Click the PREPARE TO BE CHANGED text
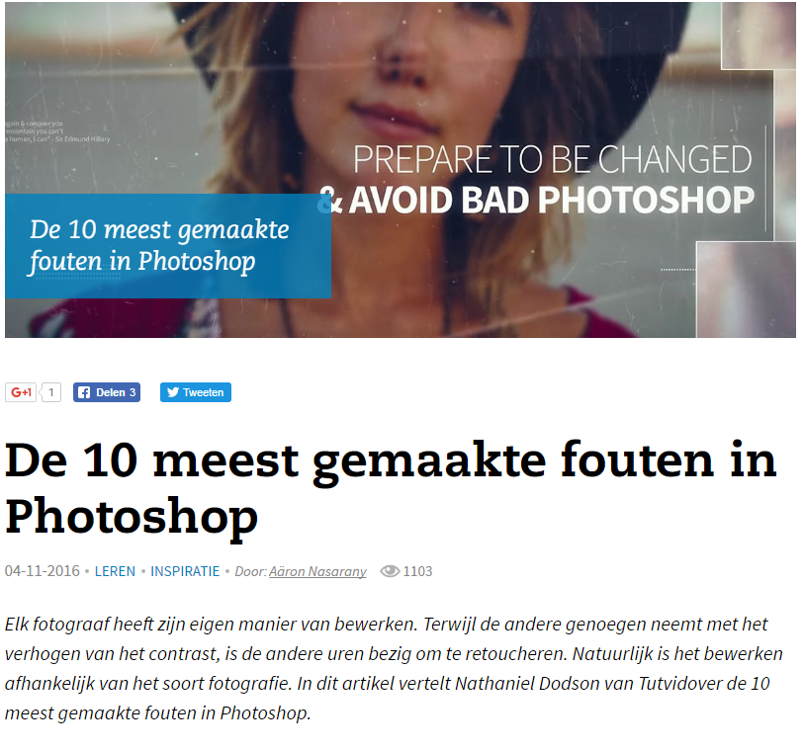The width and height of the screenshot is (804, 752). pyautogui.click(x=553, y=159)
